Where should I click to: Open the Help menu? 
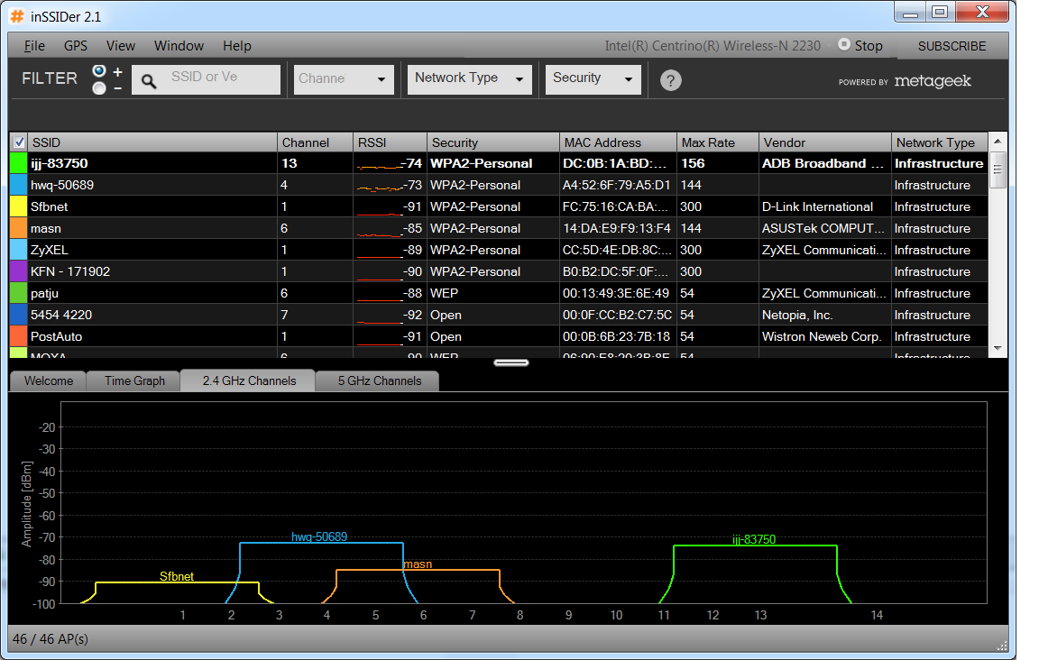(236, 46)
